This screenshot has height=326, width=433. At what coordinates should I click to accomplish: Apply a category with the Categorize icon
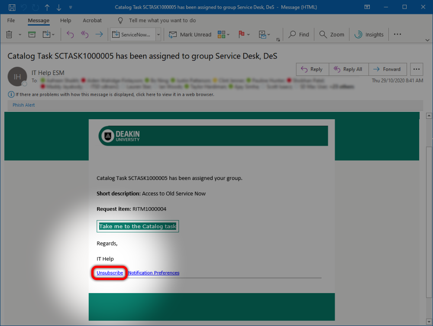coord(221,34)
